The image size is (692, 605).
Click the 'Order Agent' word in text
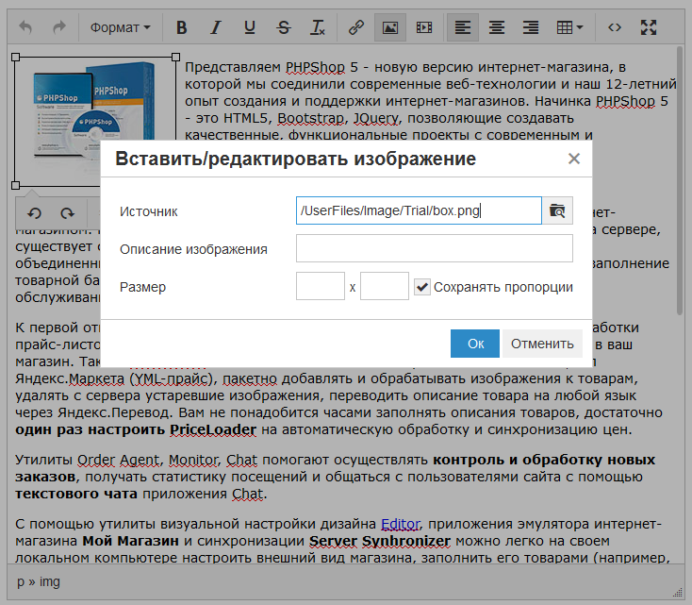point(118,460)
